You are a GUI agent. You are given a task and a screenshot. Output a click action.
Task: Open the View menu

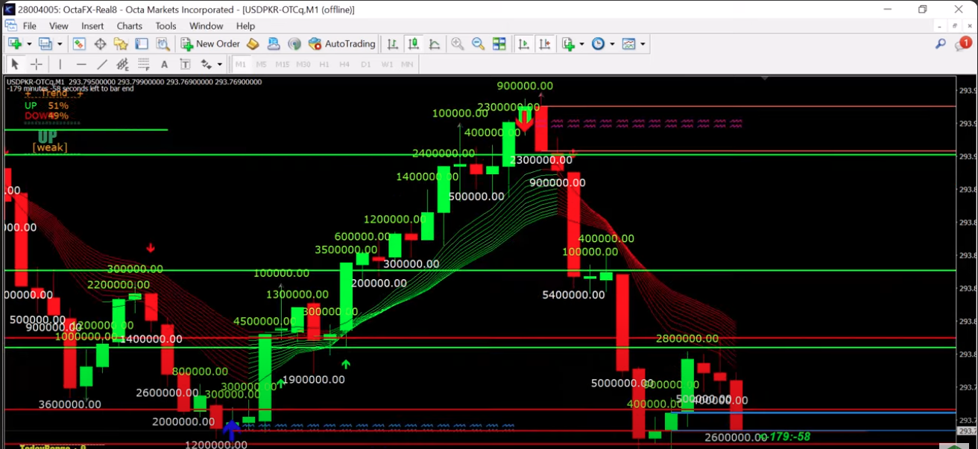tap(59, 26)
